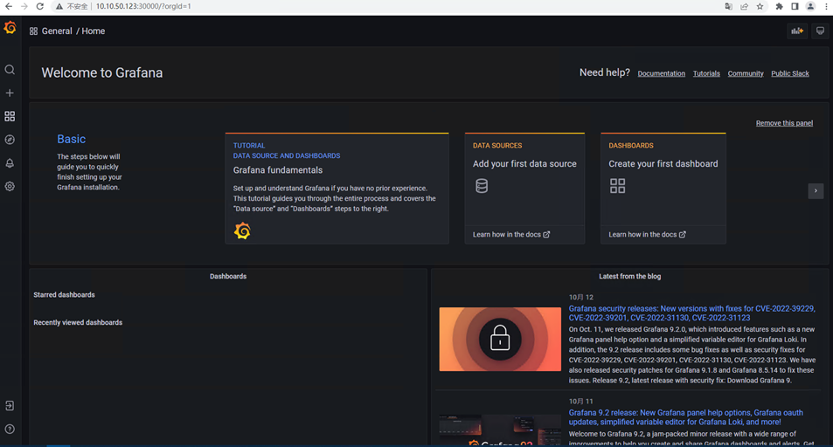Image resolution: width=833 pixels, height=447 pixels.
Task: Click Add your first data source
Action: click(524, 164)
